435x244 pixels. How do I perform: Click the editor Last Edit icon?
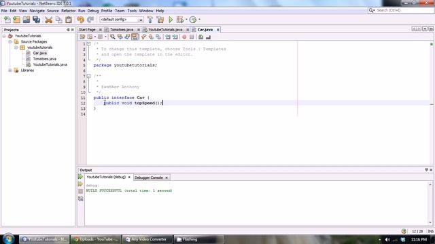pyautogui.click(x=82, y=37)
